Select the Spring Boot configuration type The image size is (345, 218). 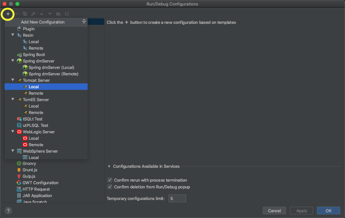pyautogui.click(x=46, y=54)
